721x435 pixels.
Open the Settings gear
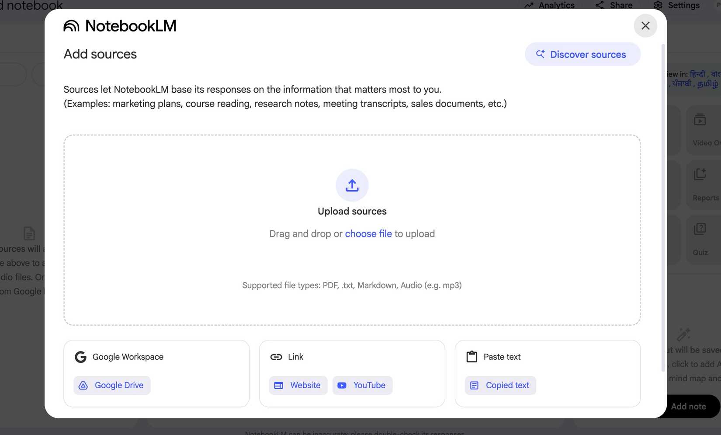[658, 5]
